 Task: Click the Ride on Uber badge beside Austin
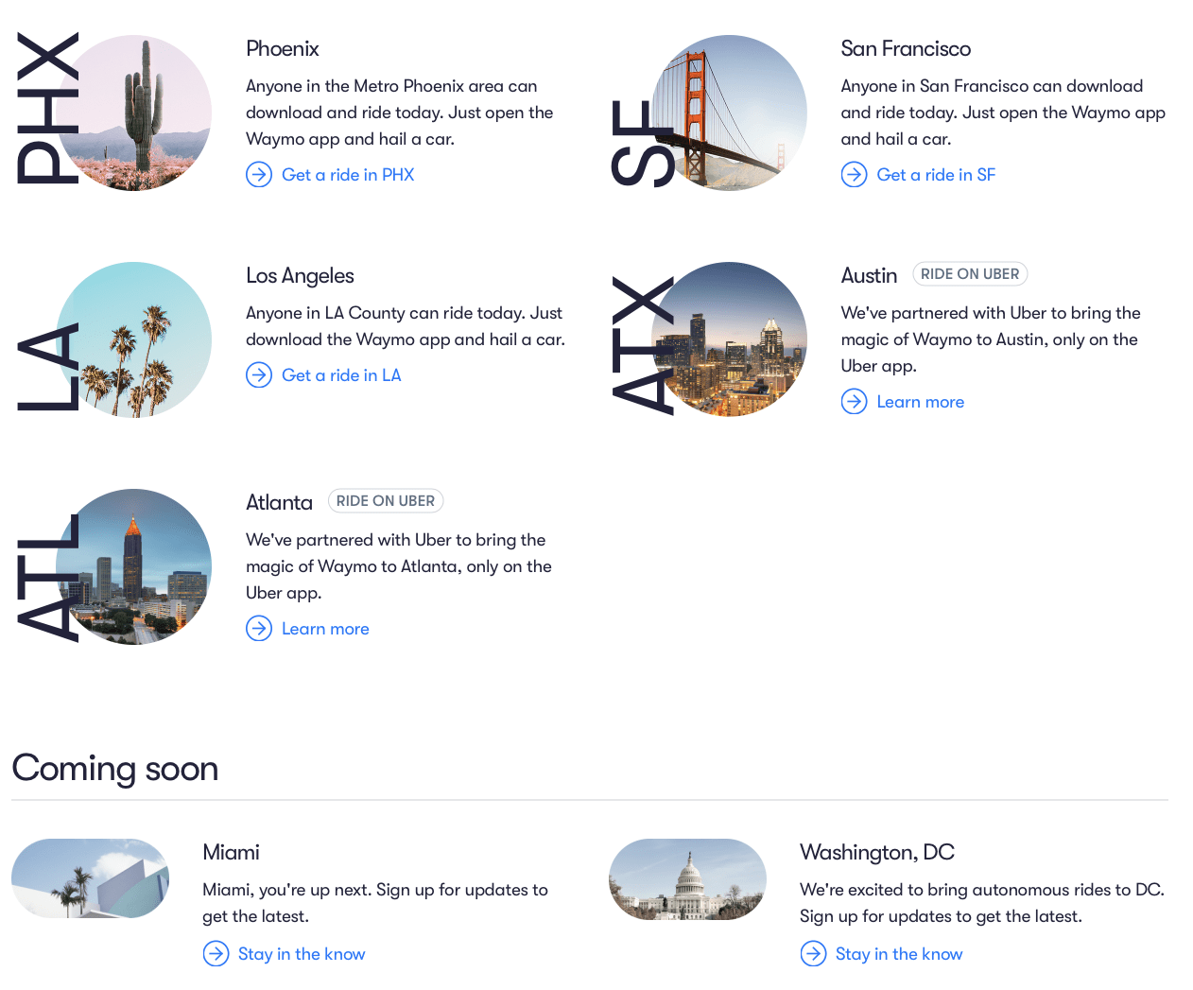(970, 274)
